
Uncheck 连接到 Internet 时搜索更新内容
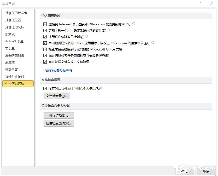[45, 24]
